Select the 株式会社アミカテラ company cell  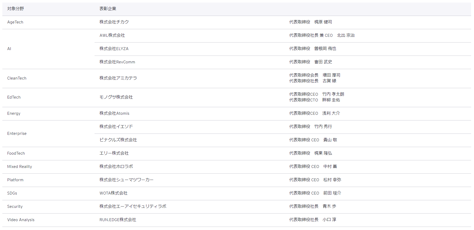point(118,78)
